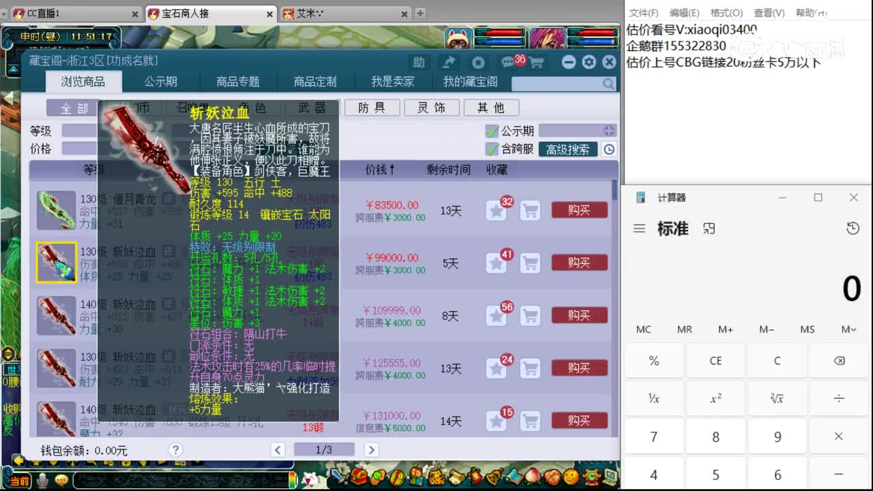The height and width of the screenshot is (491, 873).
Task: Go to next page of listings
Action: tap(371, 449)
